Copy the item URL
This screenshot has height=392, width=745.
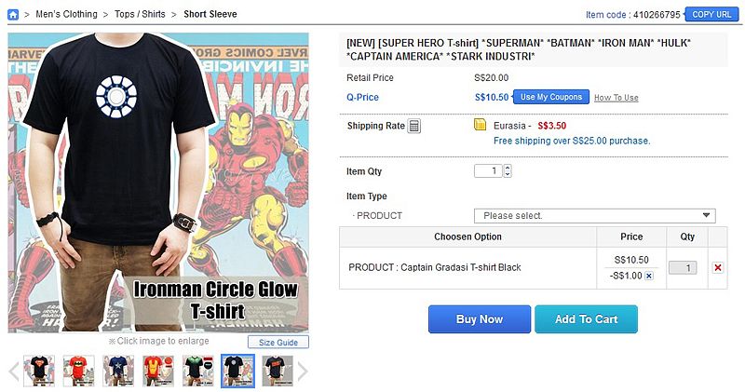[711, 14]
